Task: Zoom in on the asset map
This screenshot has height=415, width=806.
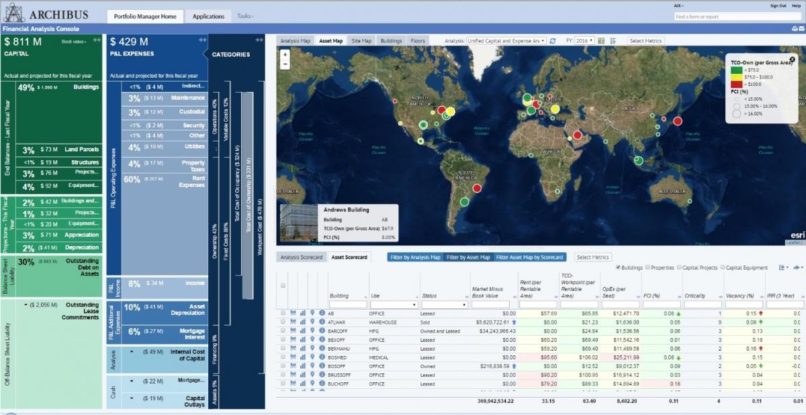Action: [x=286, y=54]
